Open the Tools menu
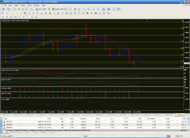This screenshot has width=190, height=138. click(29, 5)
